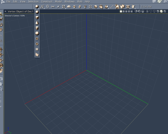Viewport: 168px width, 134px height.
Task: Choose Sphere from the primitives flyout
Action: tap(37, 12)
